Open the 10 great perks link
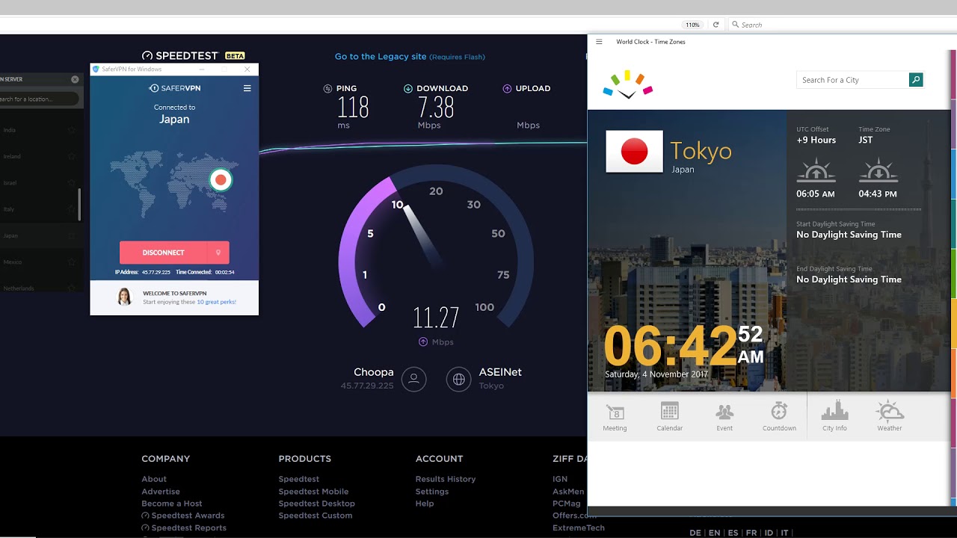 [216, 302]
